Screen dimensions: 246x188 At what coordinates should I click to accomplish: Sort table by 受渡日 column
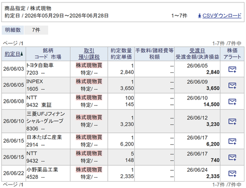(x=197, y=51)
